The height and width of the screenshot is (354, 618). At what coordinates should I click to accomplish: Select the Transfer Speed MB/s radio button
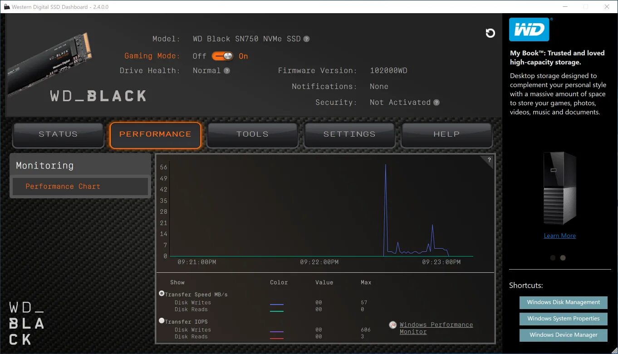(162, 294)
